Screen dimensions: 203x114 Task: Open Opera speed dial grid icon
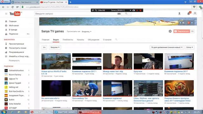(x=17, y=7)
